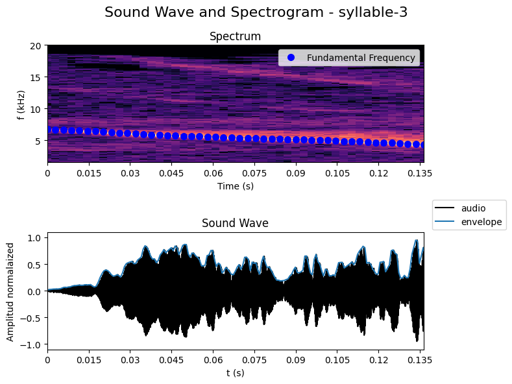Click the '0.06' tick label under the sound wave plot
The height and width of the screenshot is (384, 512).
coord(213,360)
